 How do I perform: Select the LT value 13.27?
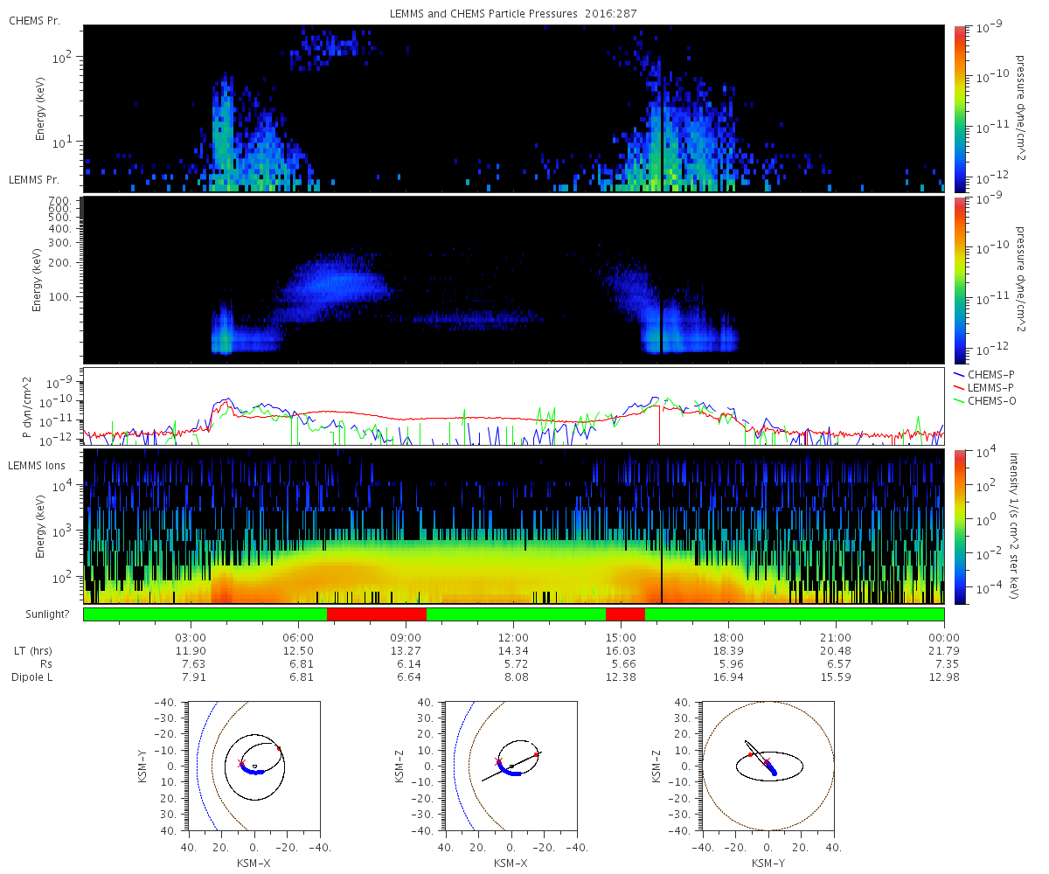point(406,651)
